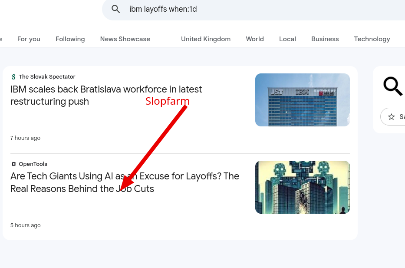Open 'Are Tech Giants Using AI' headline
This screenshot has width=405, height=268.
click(125, 182)
